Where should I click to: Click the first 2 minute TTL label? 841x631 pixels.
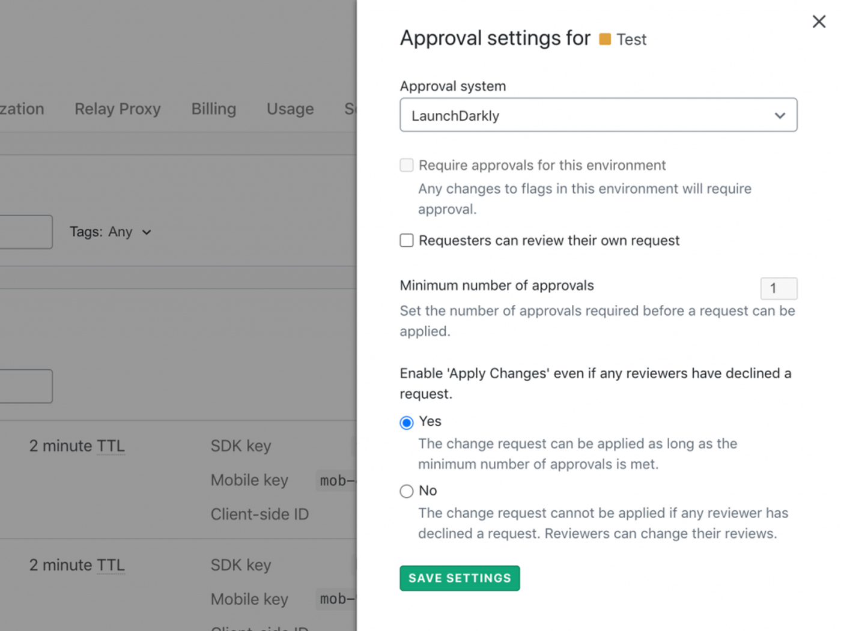pyautogui.click(x=77, y=446)
